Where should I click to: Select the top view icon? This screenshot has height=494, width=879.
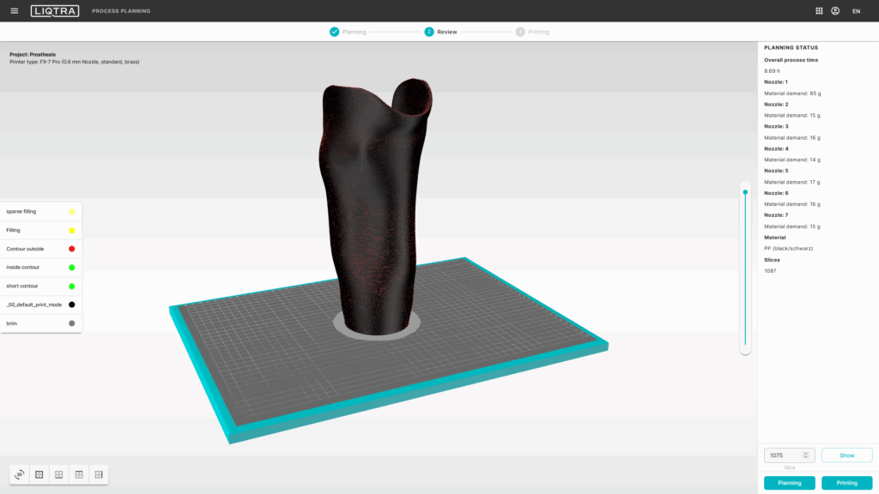[79, 474]
